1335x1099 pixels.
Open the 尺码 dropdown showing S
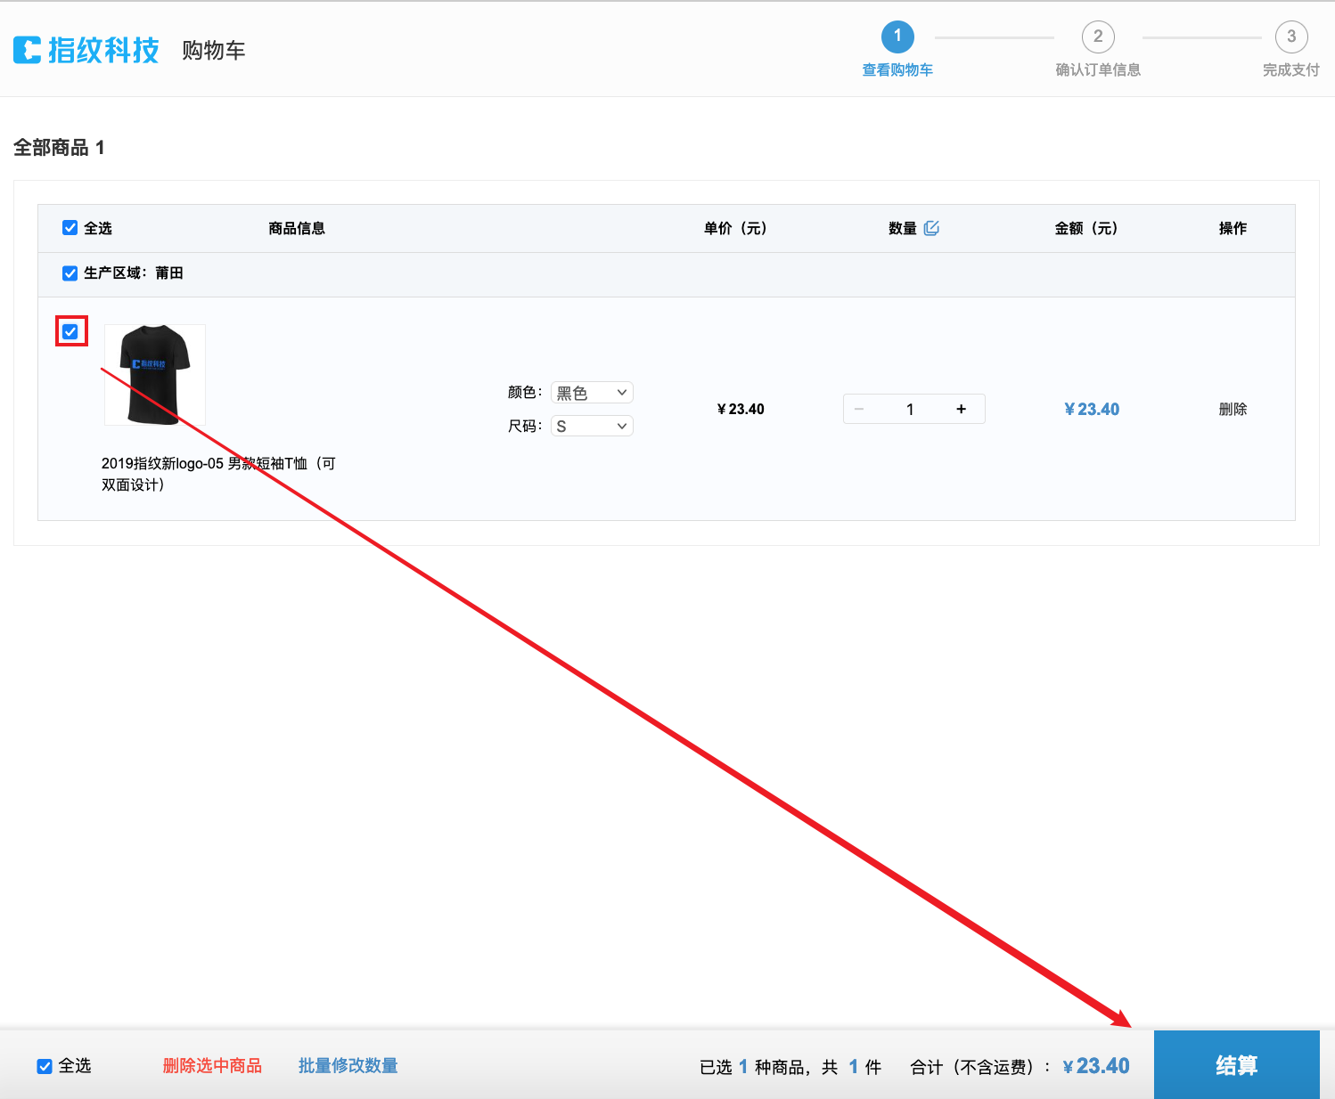pyautogui.click(x=591, y=425)
